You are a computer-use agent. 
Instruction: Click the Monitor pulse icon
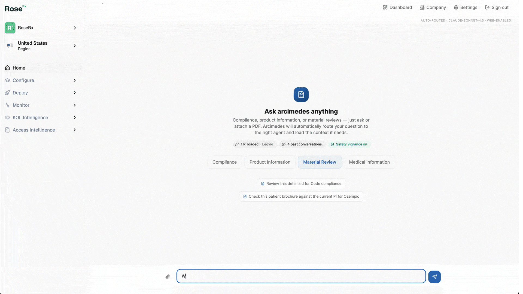point(7,105)
